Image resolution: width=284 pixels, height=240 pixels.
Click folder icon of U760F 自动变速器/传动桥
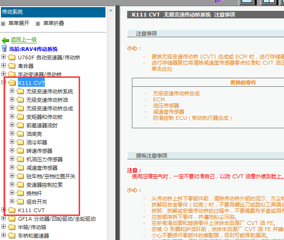point(12,57)
